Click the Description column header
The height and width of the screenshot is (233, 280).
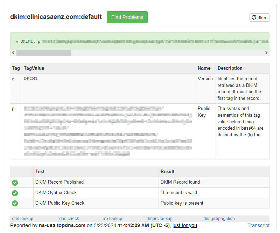(243, 68)
